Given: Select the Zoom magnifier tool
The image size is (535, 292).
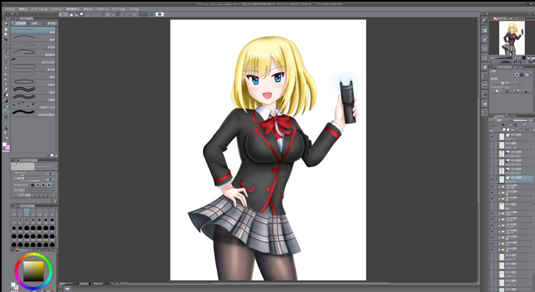Looking at the screenshot, I should (x=6, y=23).
